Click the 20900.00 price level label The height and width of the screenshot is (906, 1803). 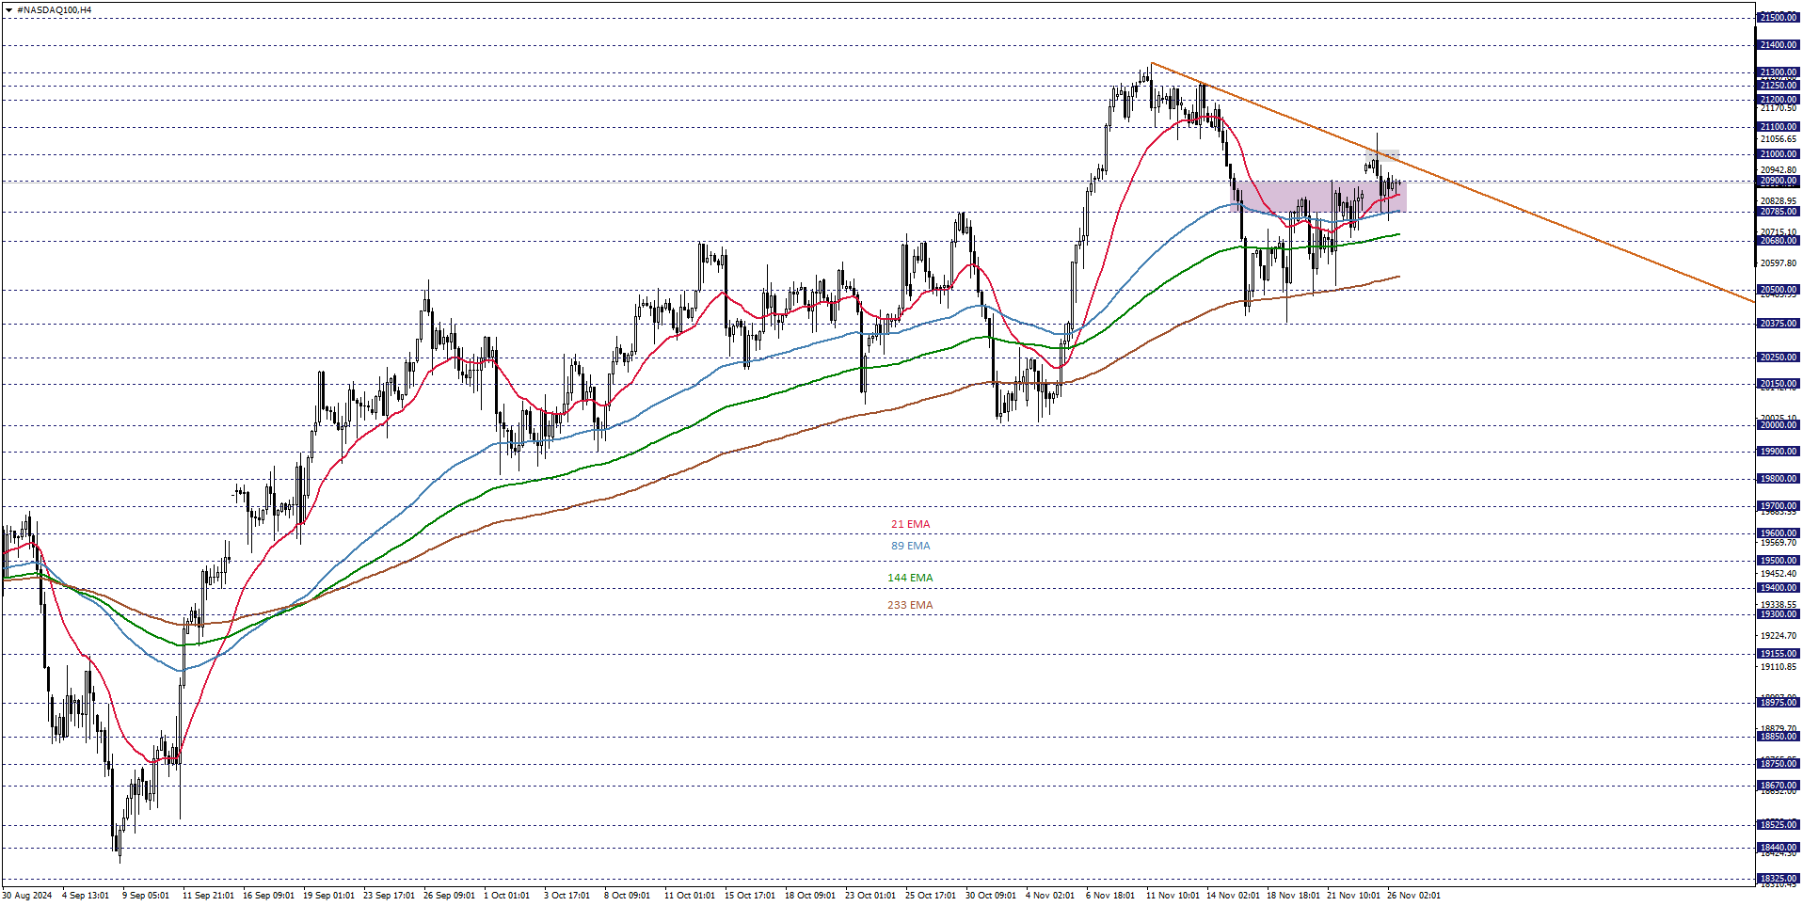point(1778,181)
